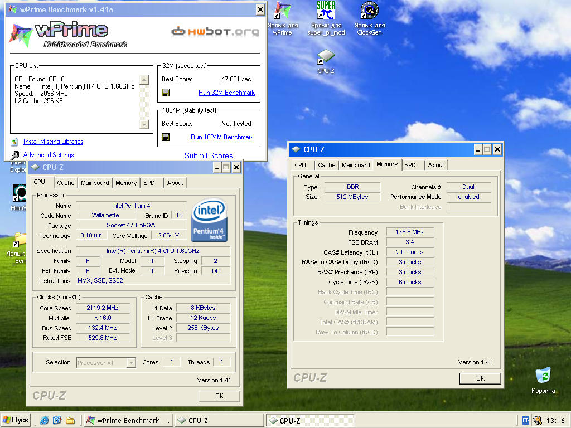This screenshot has height=428, width=571.
Task: Click the Frequency value 176.6 MHz
Action: click(410, 232)
